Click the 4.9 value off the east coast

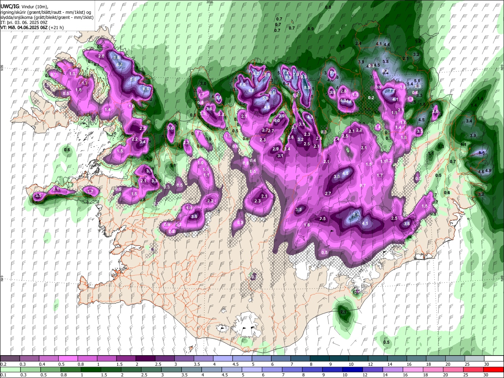click(488, 170)
